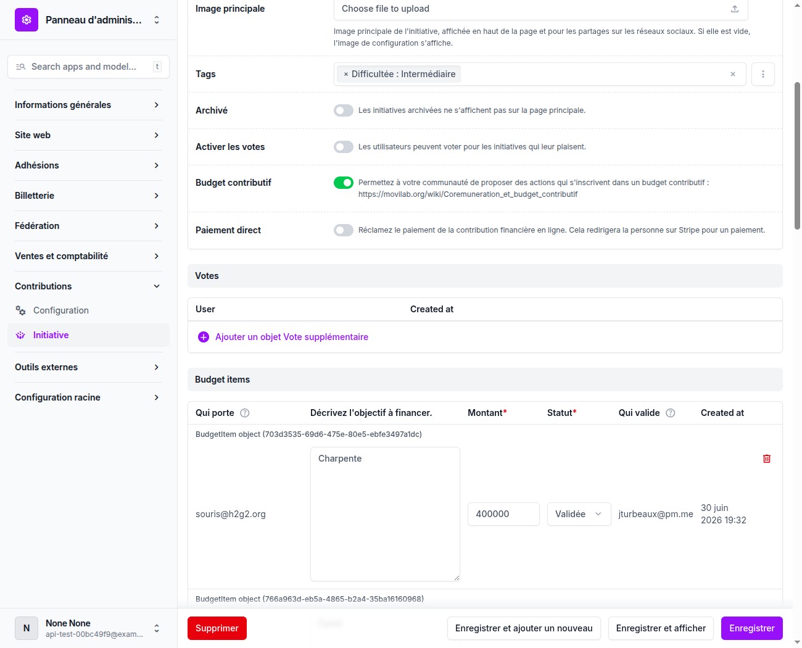Expand the Billetterie sidebar section
This screenshot has width=802, height=648.
88,196
